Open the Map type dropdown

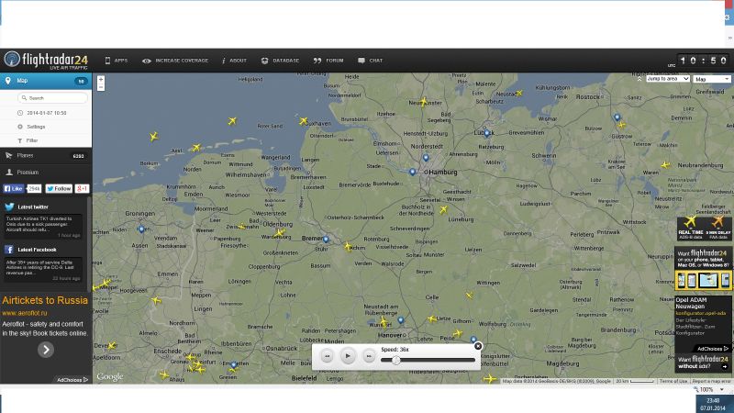[712, 79]
